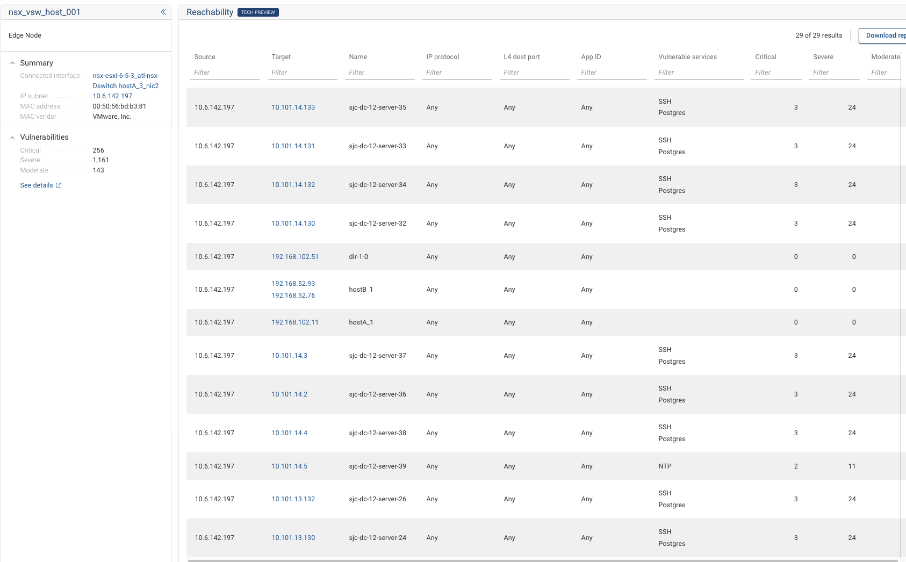Focus the Target column filter field
Screen dimensions: 906x562
(302, 73)
